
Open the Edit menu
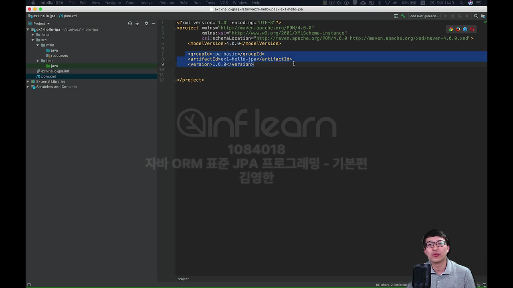tap(83, 3)
